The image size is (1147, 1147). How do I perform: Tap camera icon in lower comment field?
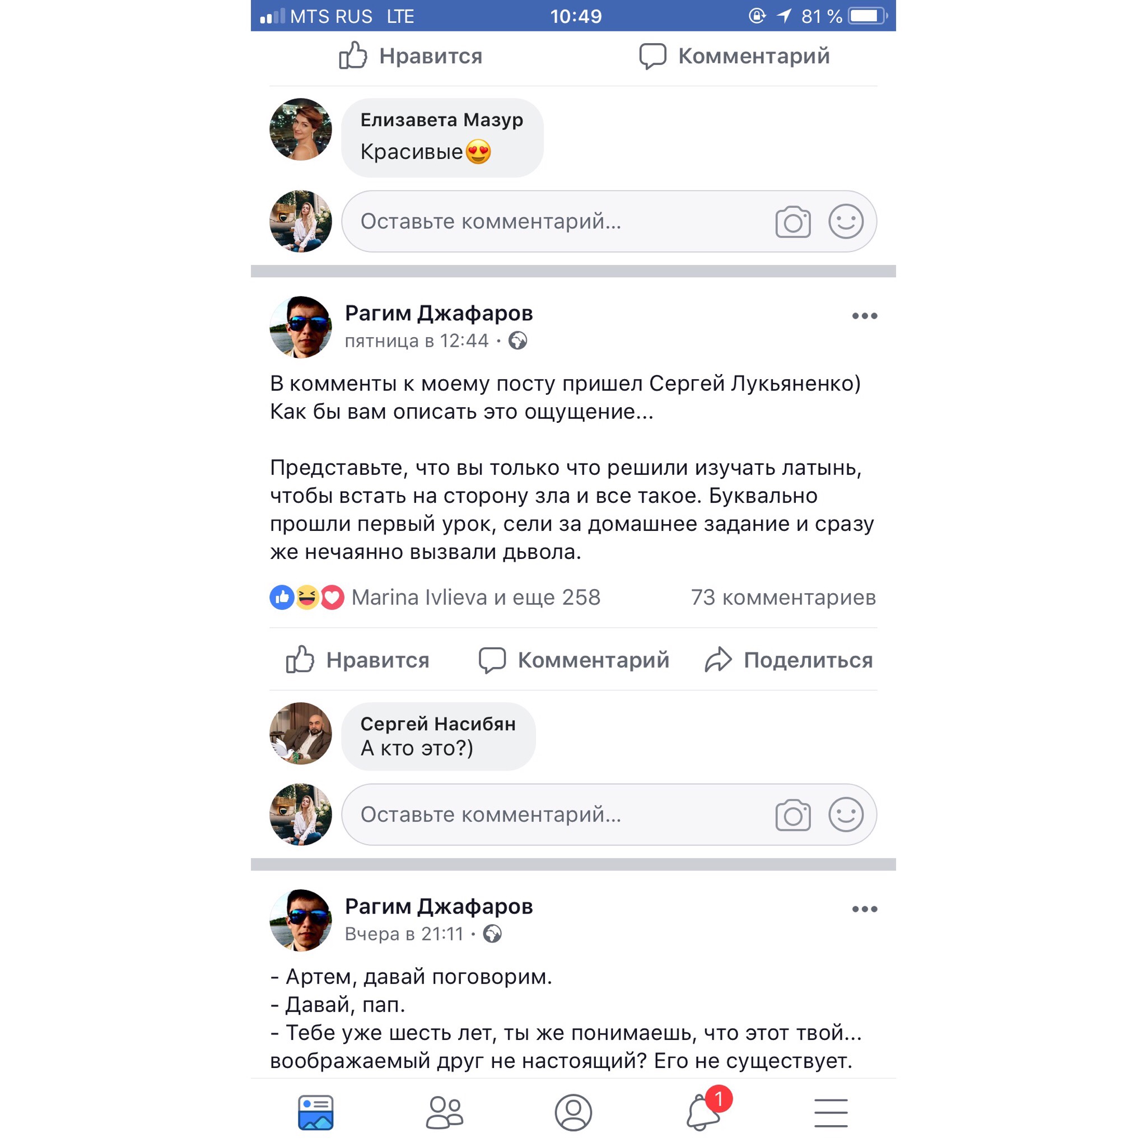tap(792, 814)
